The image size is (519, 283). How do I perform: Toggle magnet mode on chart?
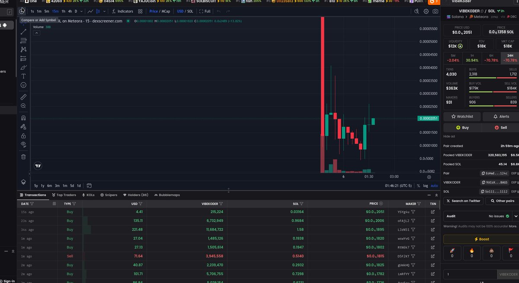point(23,118)
